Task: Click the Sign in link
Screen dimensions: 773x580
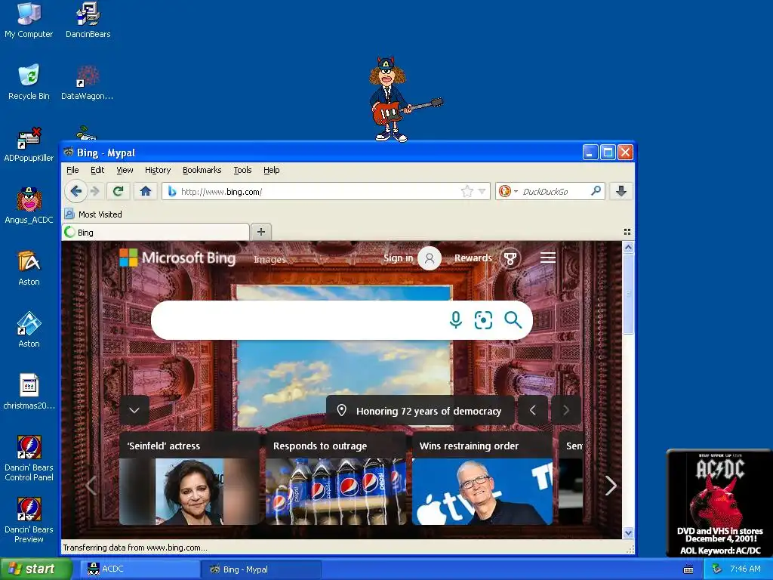Action: tap(399, 258)
